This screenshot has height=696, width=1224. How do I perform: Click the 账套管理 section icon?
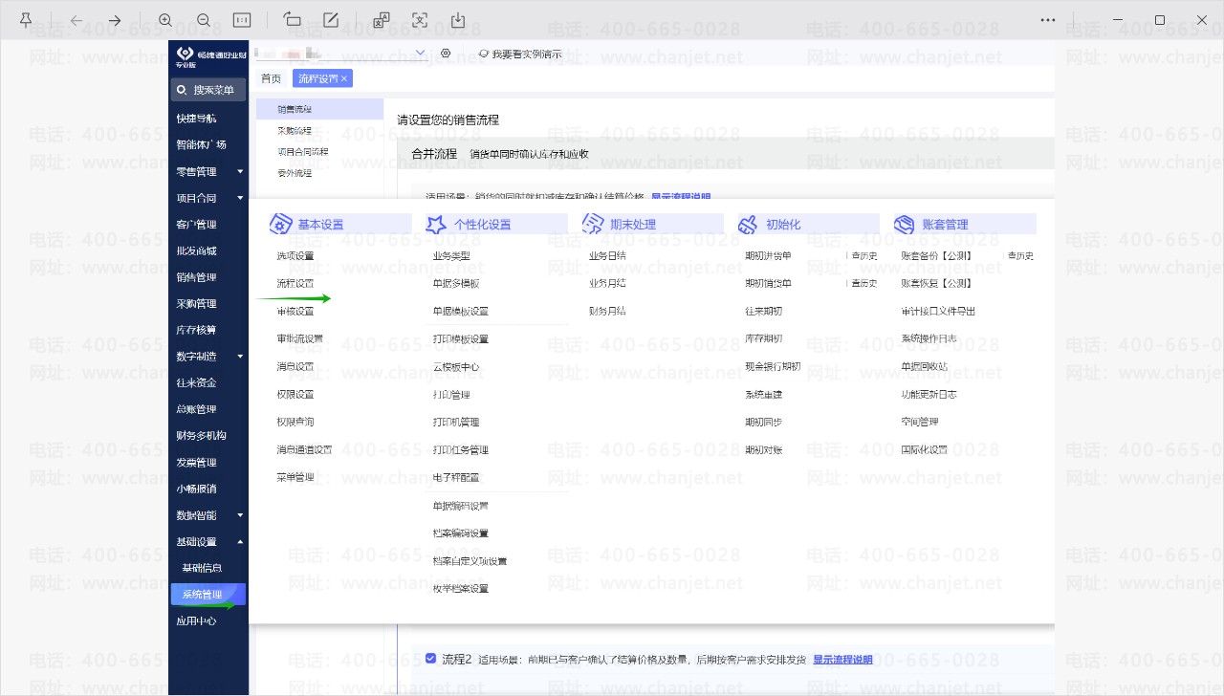(x=905, y=224)
